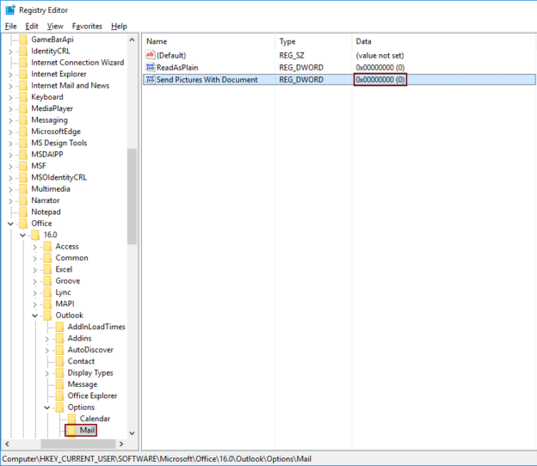Expand the Groove key
The height and width of the screenshot is (466, 537).
point(34,281)
